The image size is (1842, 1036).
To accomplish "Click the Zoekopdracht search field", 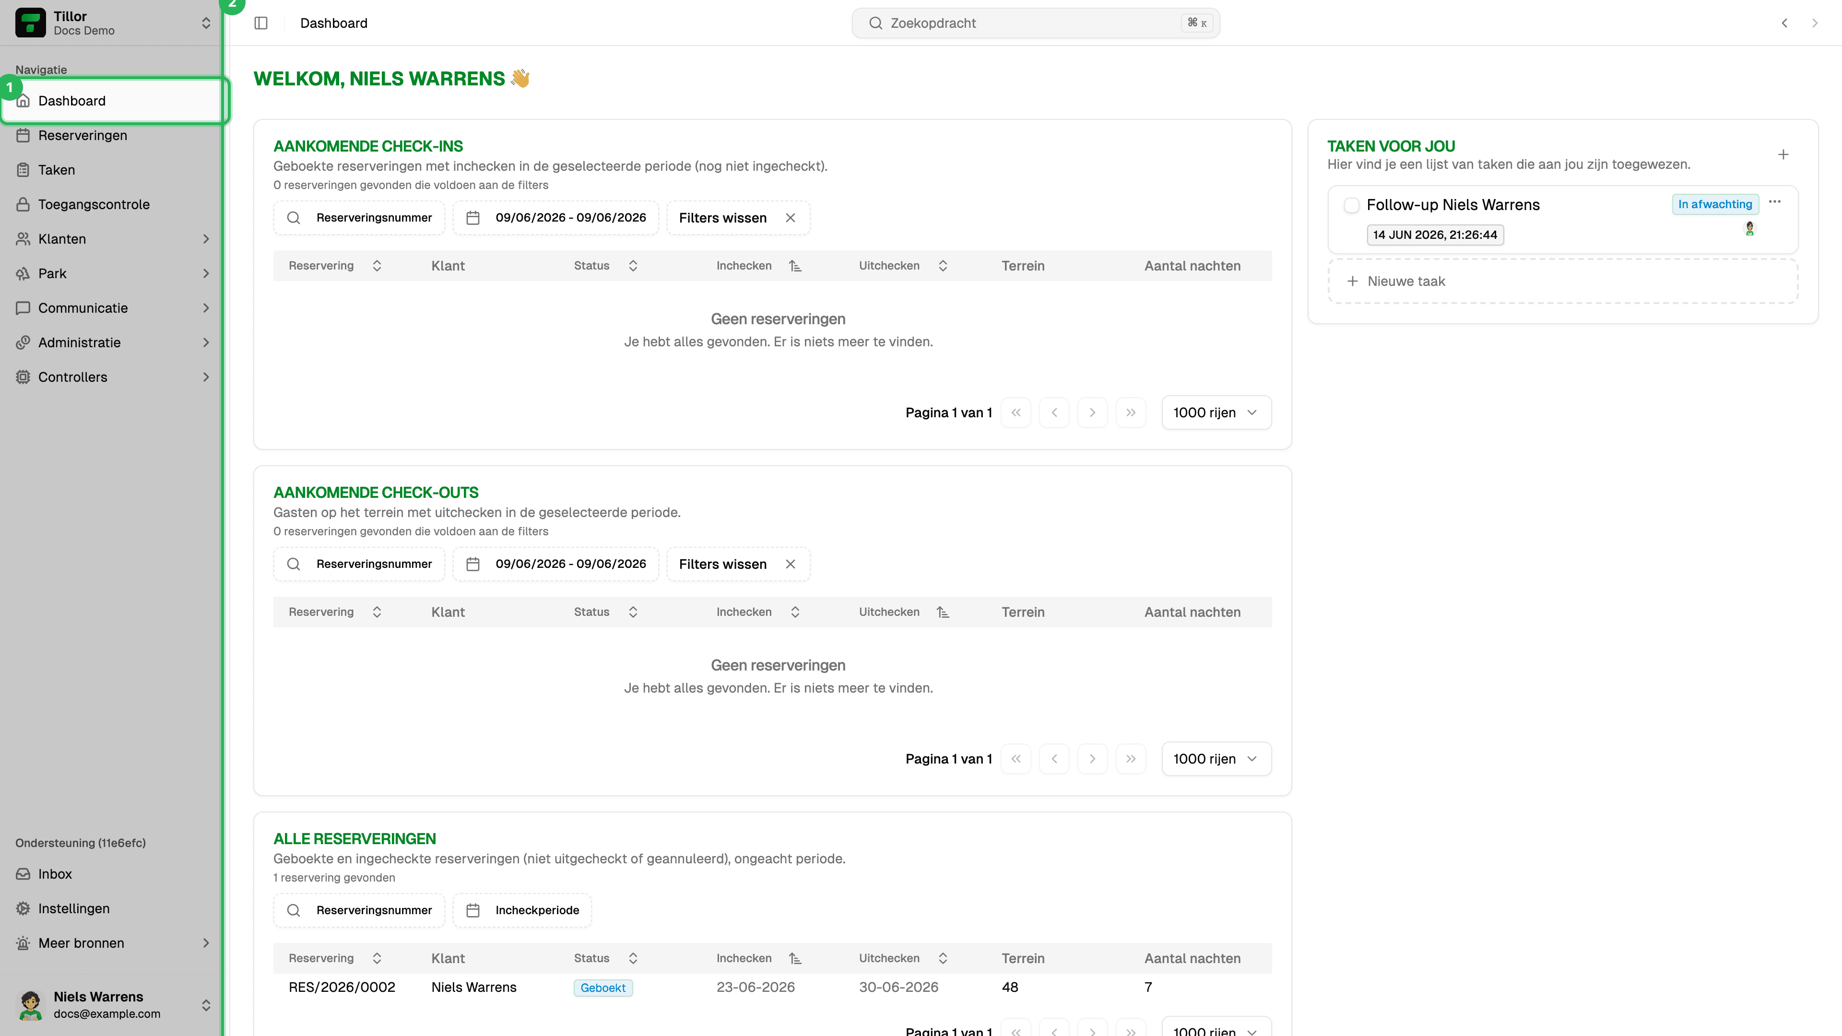I will (x=1036, y=23).
